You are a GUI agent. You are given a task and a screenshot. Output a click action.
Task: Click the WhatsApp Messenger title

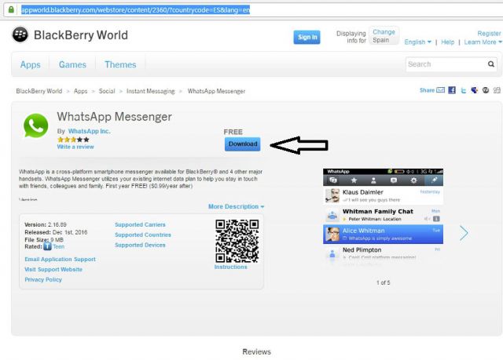click(x=114, y=117)
